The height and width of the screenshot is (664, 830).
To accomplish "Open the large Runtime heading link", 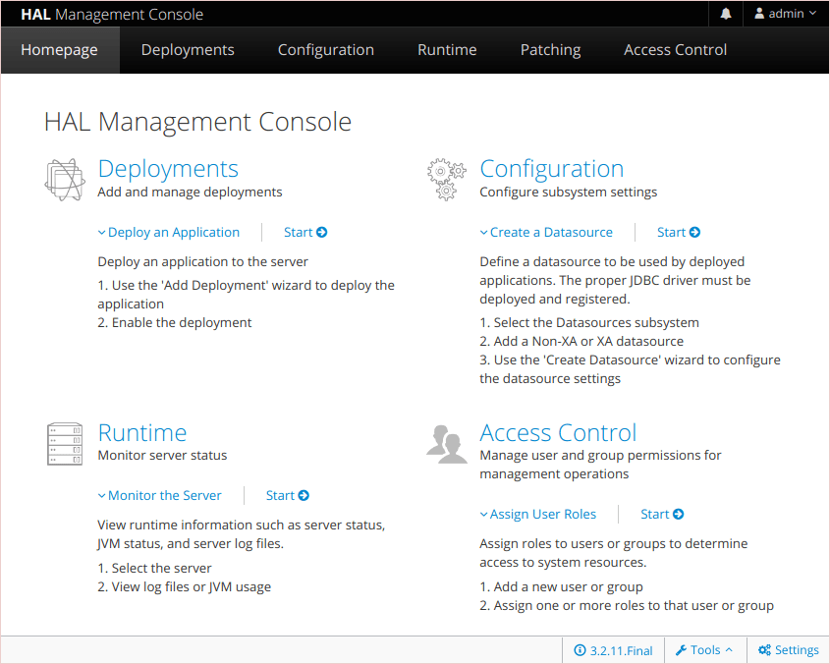I will [x=142, y=433].
